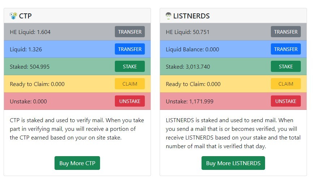The width and height of the screenshot is (316, 180).
Task: Open Buy More LISTNERDS button
Action: 233,163
